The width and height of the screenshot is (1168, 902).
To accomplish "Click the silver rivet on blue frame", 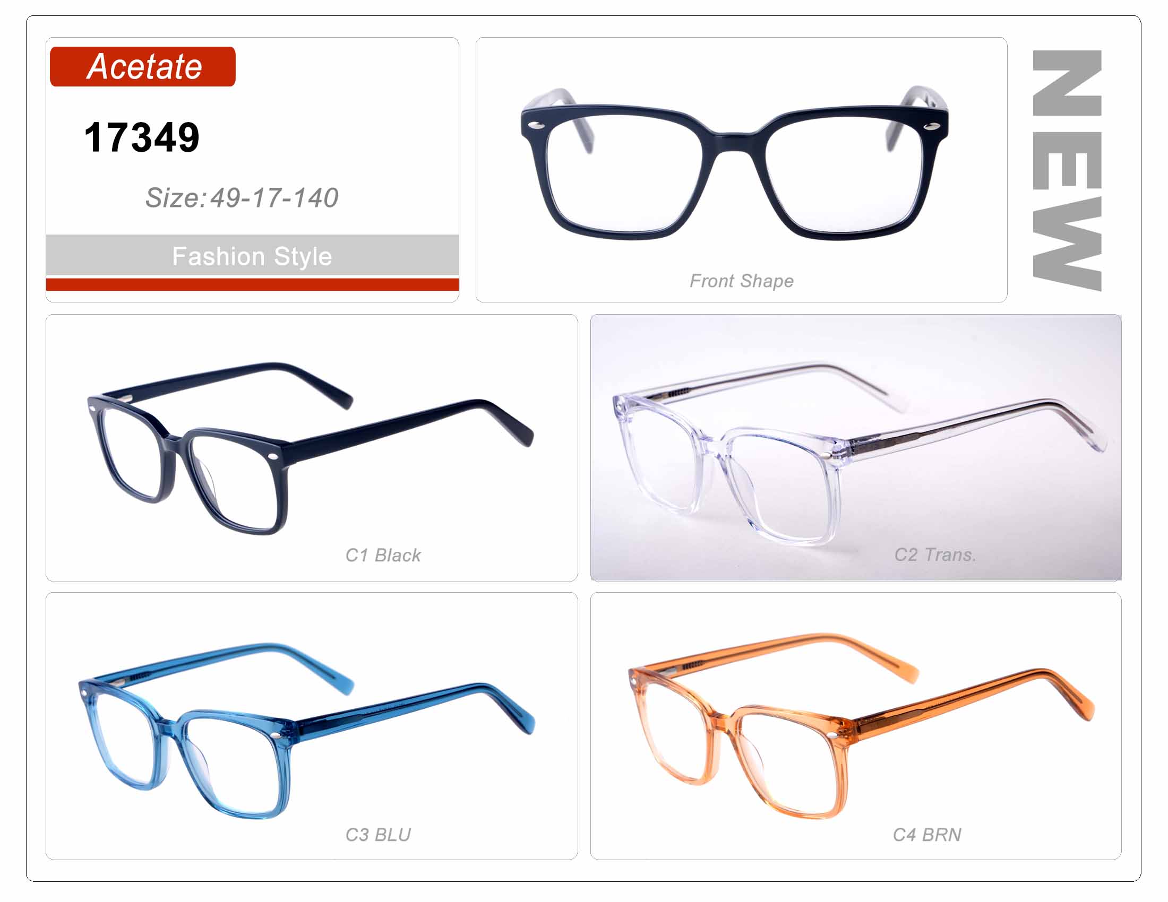I will (275, 736).
